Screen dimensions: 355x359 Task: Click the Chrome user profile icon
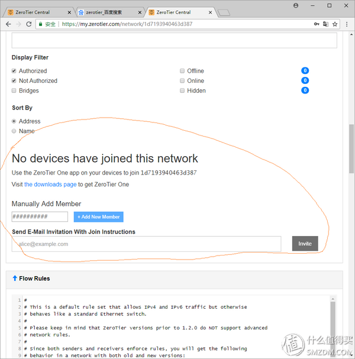click(296, 5)
